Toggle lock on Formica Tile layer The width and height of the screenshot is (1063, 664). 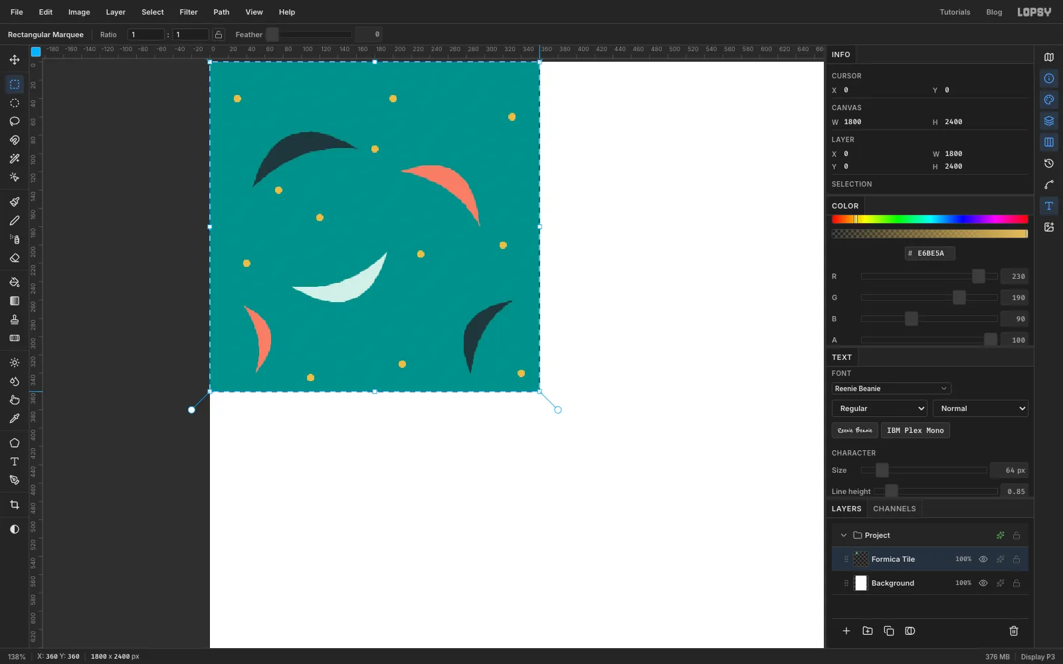[1016, 559]
